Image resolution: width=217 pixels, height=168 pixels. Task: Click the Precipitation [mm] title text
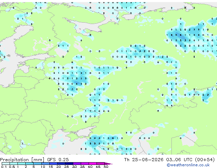tap(22, 160)
